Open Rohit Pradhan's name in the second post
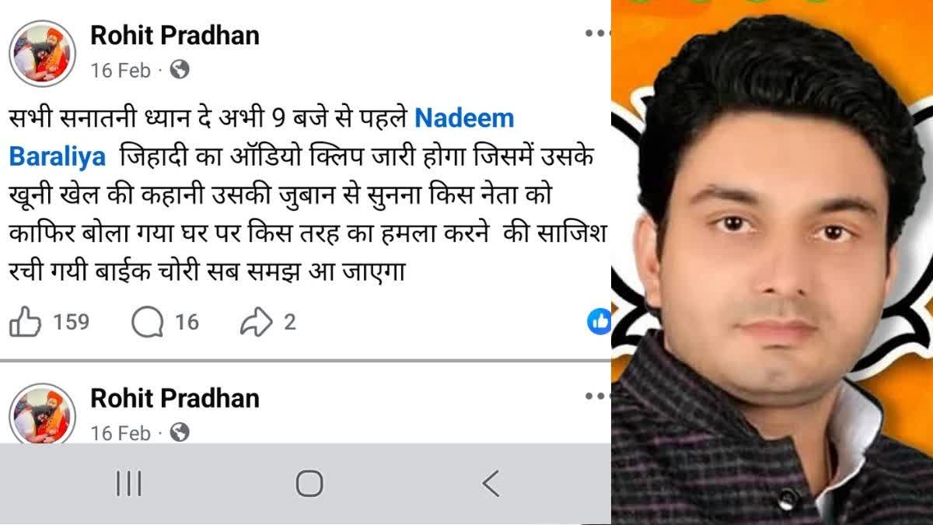 point(175,397)
